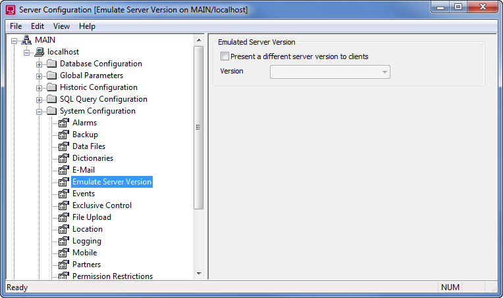Image resolution: width=503 pixels, height=298 pixels.
Task: Select the File Upload tree entry
Action: point(92,217)
